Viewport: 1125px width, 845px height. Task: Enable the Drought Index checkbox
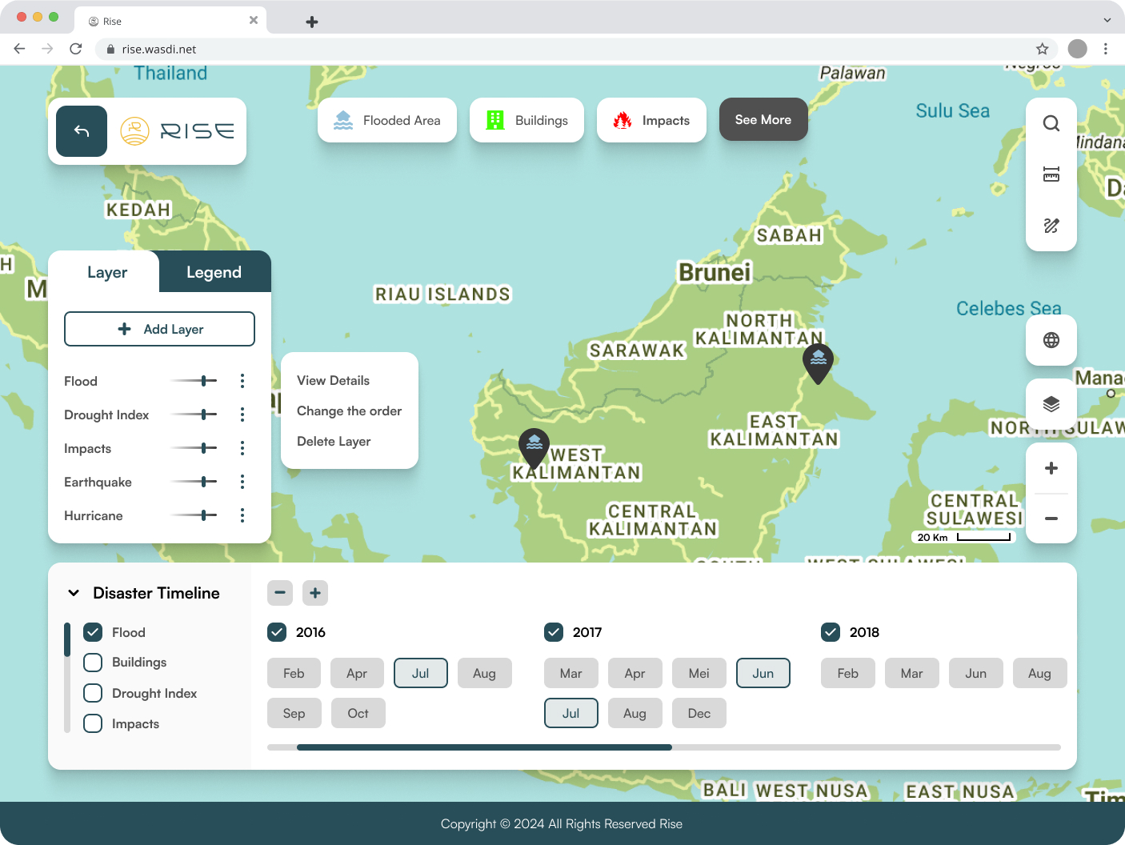tap(93, 693)
